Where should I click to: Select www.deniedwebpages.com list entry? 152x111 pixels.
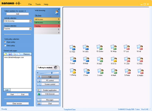click(x=14, y=57)
